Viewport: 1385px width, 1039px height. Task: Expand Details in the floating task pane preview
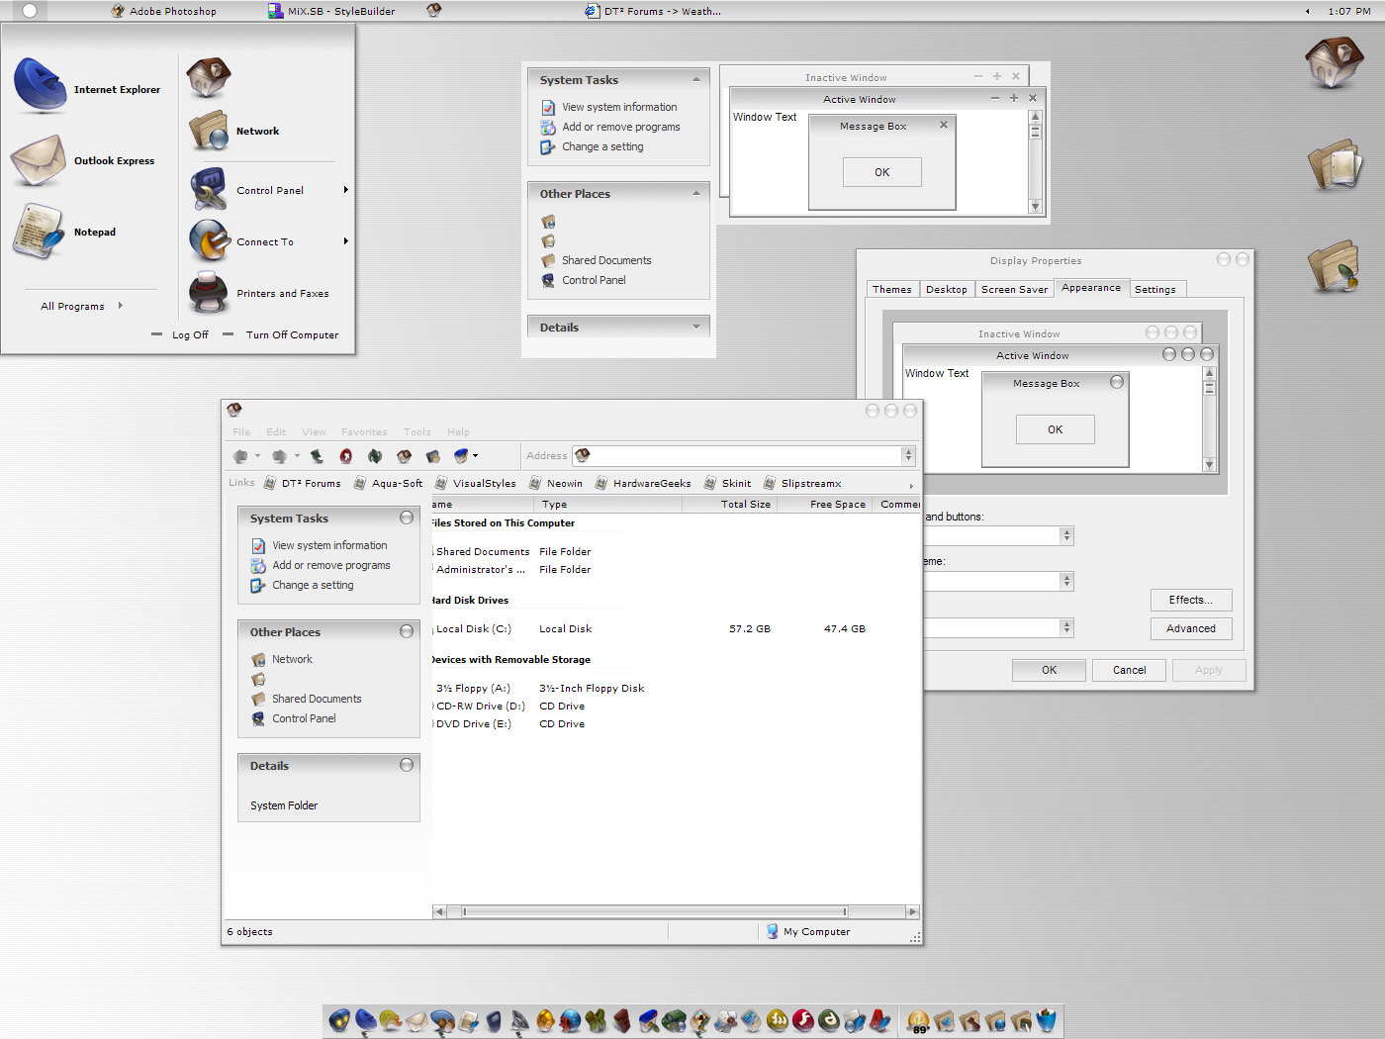pos(696,327)
